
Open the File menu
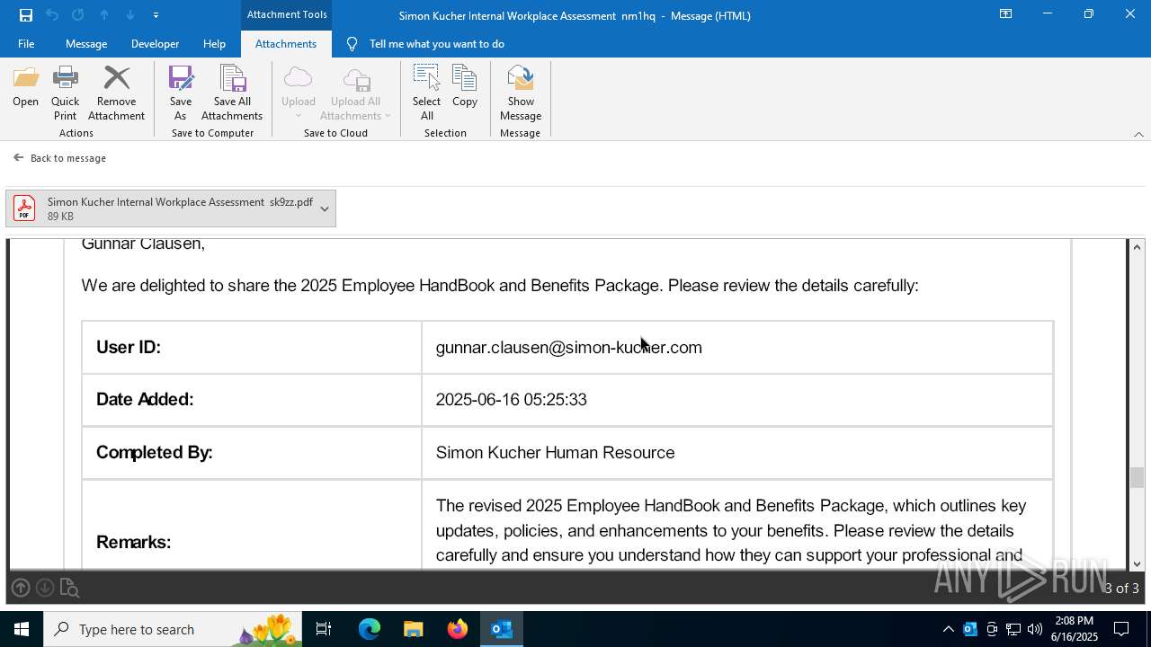click(26, 44)
